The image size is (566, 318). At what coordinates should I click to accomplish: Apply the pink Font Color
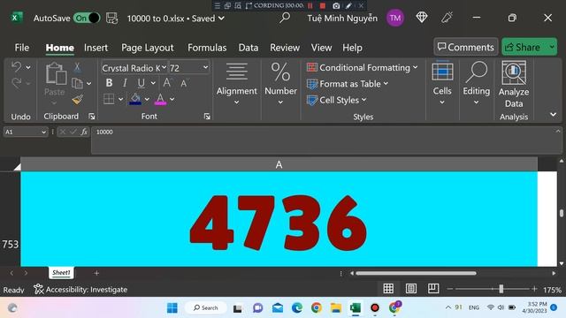click(160, 99)
